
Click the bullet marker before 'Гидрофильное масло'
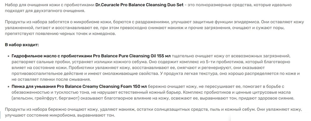tap(8, 56)
